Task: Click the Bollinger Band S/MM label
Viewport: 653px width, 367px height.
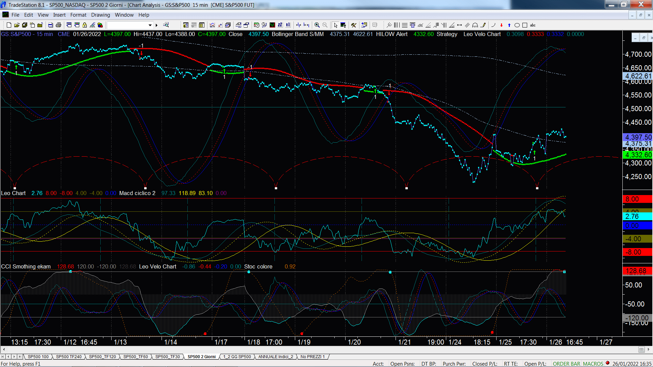Action: [298, 34]
